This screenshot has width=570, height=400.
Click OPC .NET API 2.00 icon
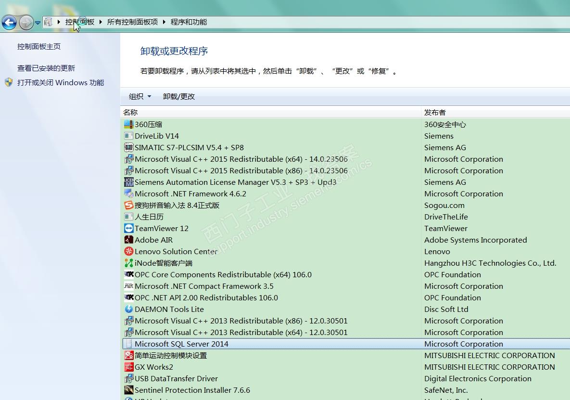(129, 297)
